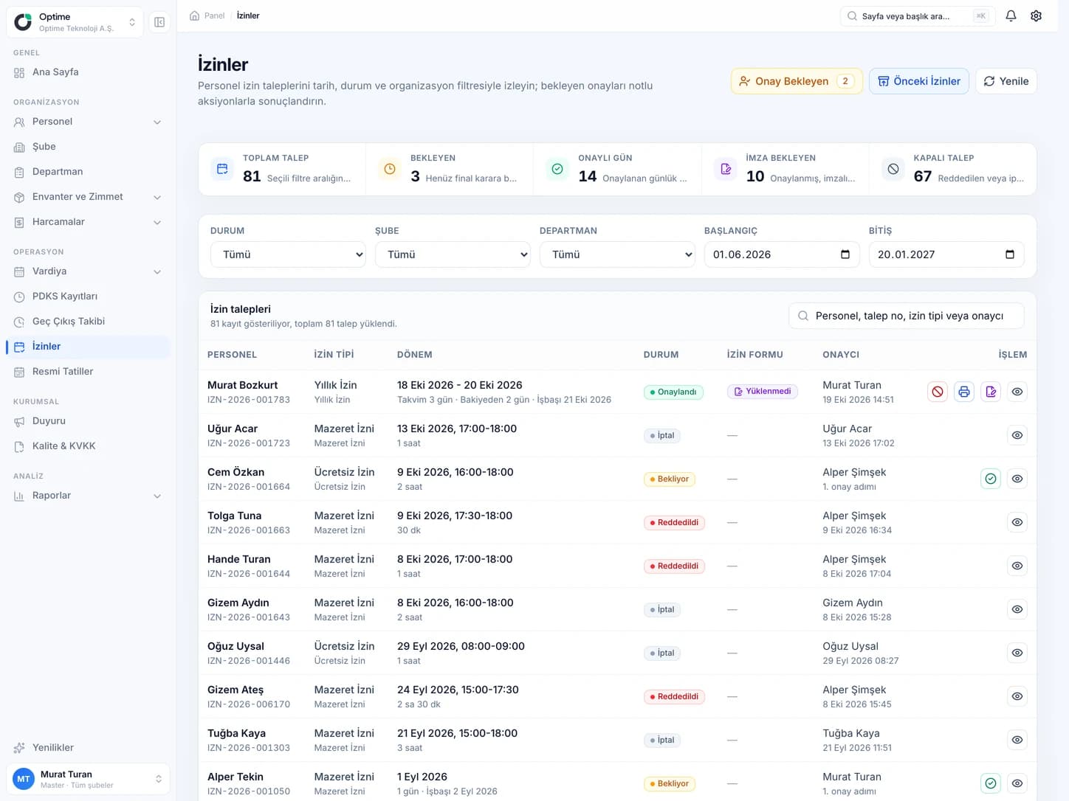The width and height of the screenshot is (1069, 801).
Task: View details of Gizem Aydın's leave
Action: [1017, 609]
